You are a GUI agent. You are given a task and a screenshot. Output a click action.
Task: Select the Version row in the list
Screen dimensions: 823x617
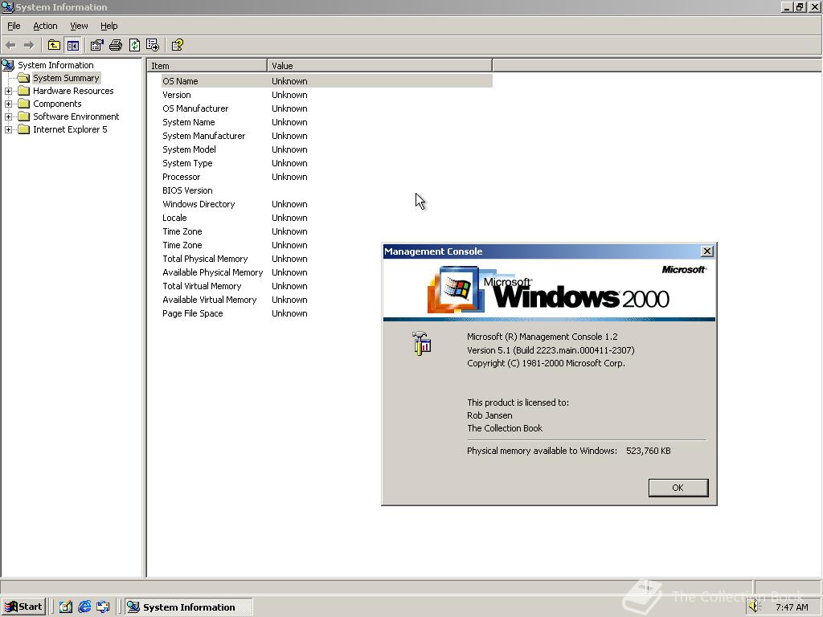coord(326,95)
